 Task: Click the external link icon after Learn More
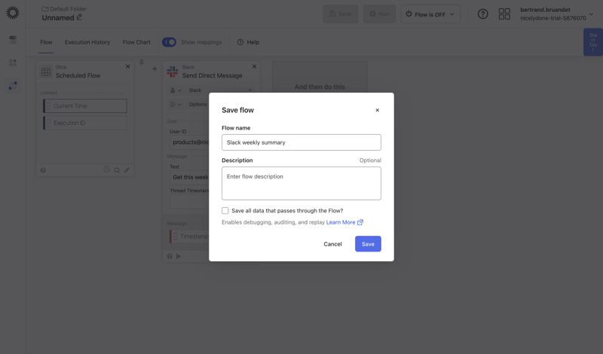pyautogui.click(x=360, y=222)
